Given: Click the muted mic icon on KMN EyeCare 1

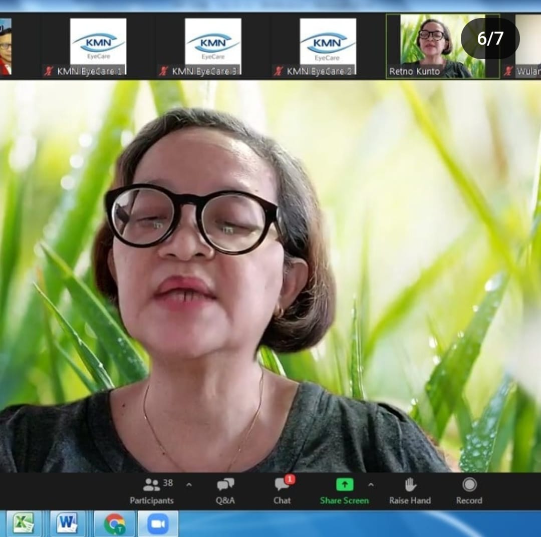Looking at the screenshot, I should (49, 71).
